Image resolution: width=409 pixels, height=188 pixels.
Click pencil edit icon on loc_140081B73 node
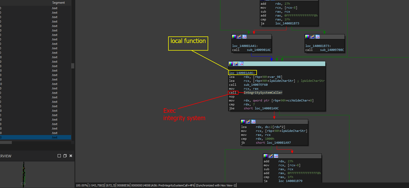[x=312, y=37]
